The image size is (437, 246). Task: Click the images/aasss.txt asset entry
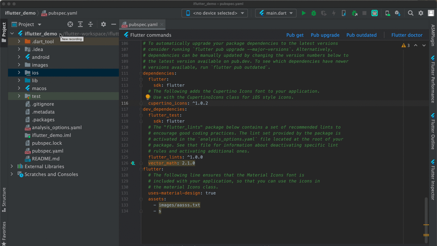[x=179, y=205]
